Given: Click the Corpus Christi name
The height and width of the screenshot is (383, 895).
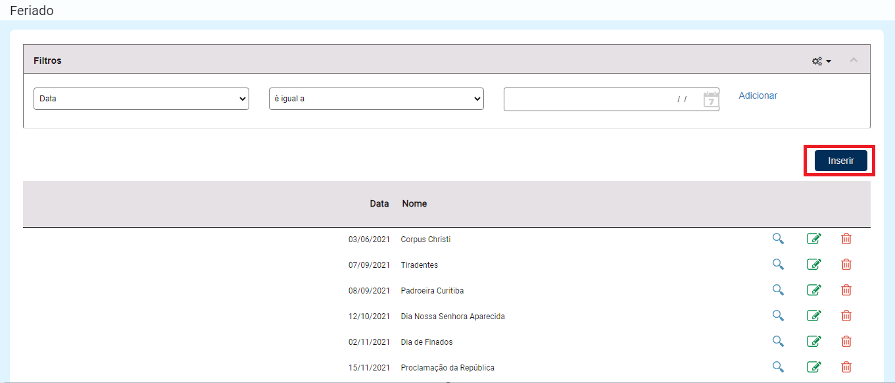Looking at the screenshot, I should [x=426, y=240].
